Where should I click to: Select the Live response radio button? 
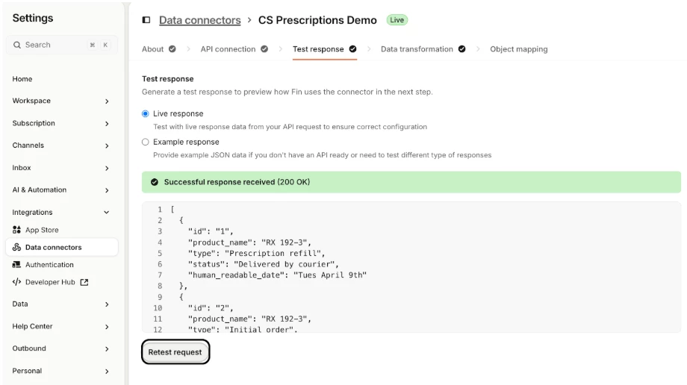pyautogui.click(x=146, y=114)
